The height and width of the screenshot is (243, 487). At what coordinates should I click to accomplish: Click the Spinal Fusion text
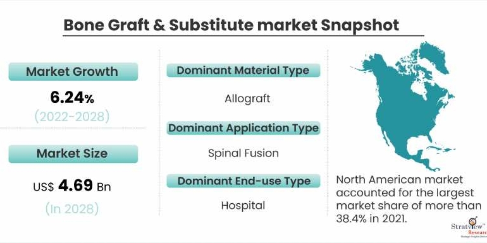[243, 153]
